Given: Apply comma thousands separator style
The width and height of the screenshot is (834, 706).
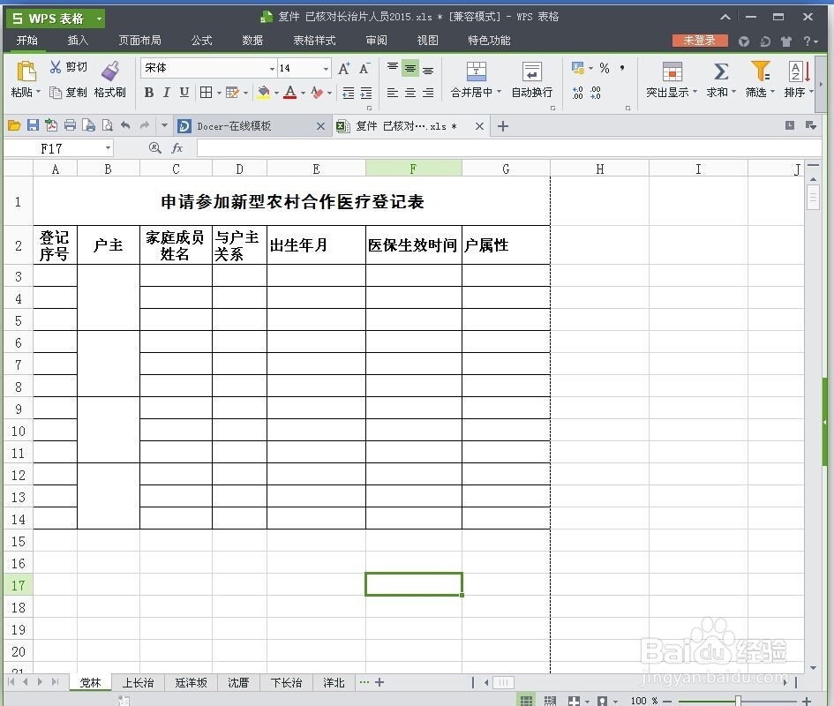Looking at the screenshot, I should (622, 68).
